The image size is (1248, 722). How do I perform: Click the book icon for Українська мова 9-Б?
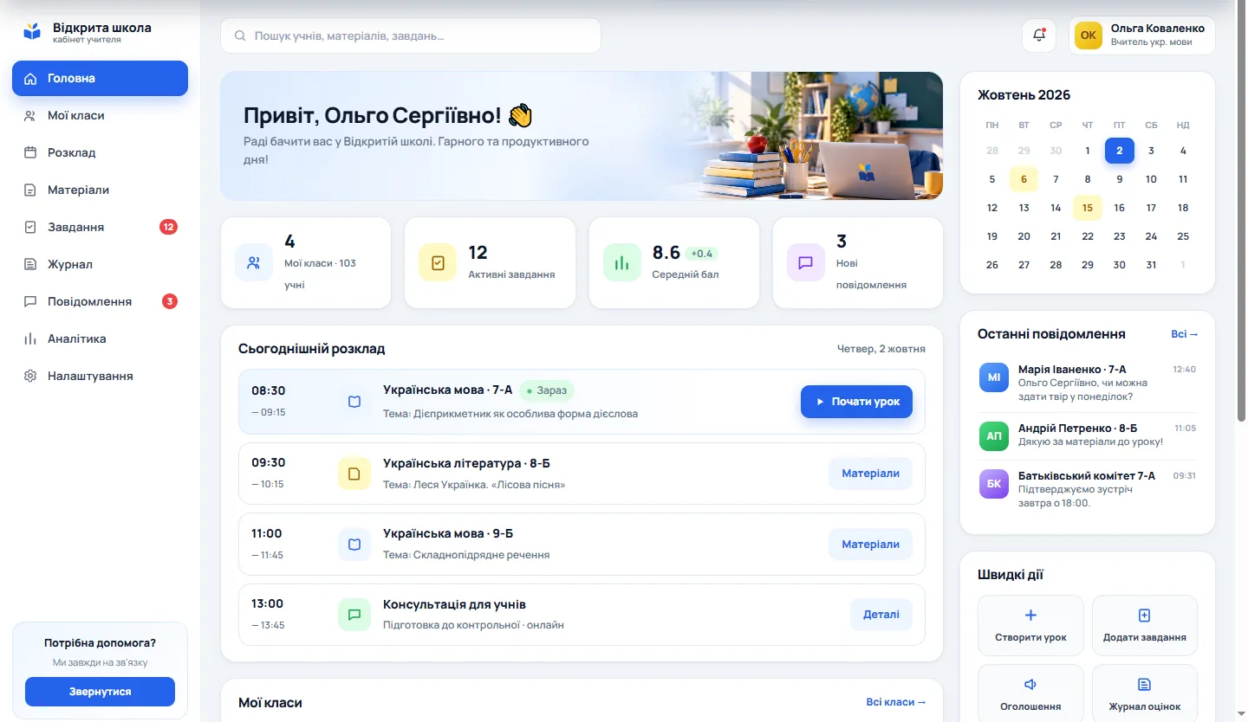(354, 545)
